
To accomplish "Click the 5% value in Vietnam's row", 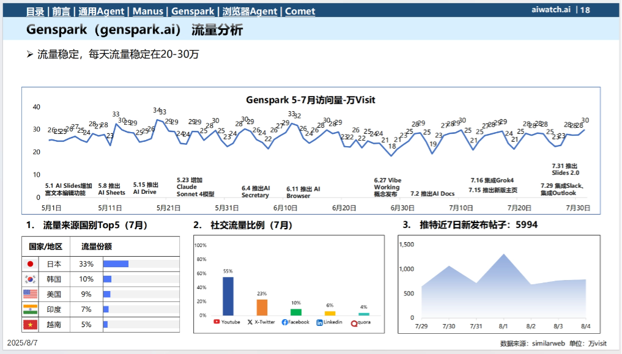I will [x=86, y=325].
